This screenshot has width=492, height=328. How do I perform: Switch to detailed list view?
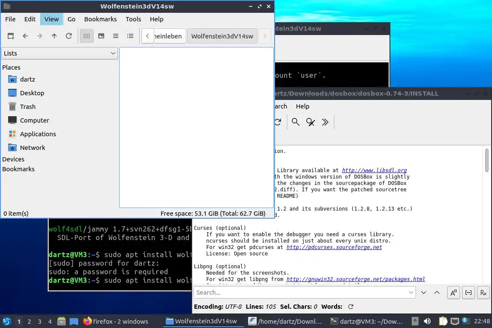(x=130, y=36)
